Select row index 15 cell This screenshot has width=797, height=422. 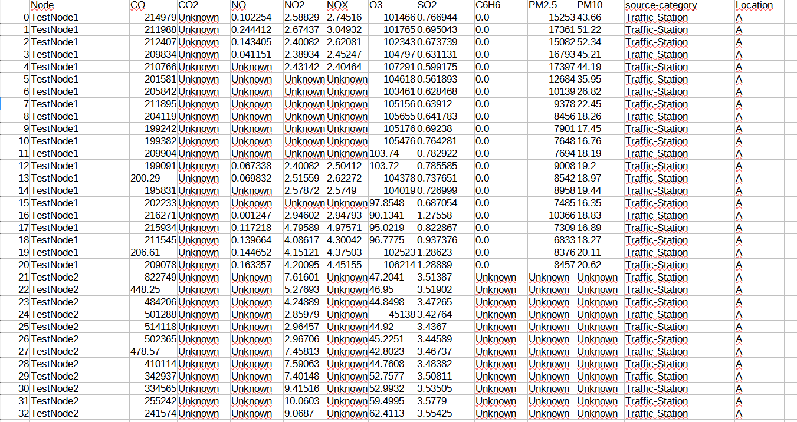[15, 203]
